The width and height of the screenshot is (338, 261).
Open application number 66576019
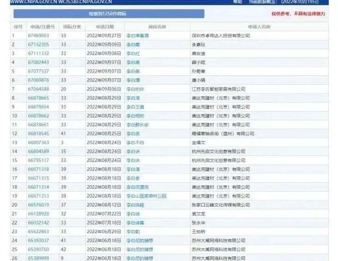coord(38,205)
